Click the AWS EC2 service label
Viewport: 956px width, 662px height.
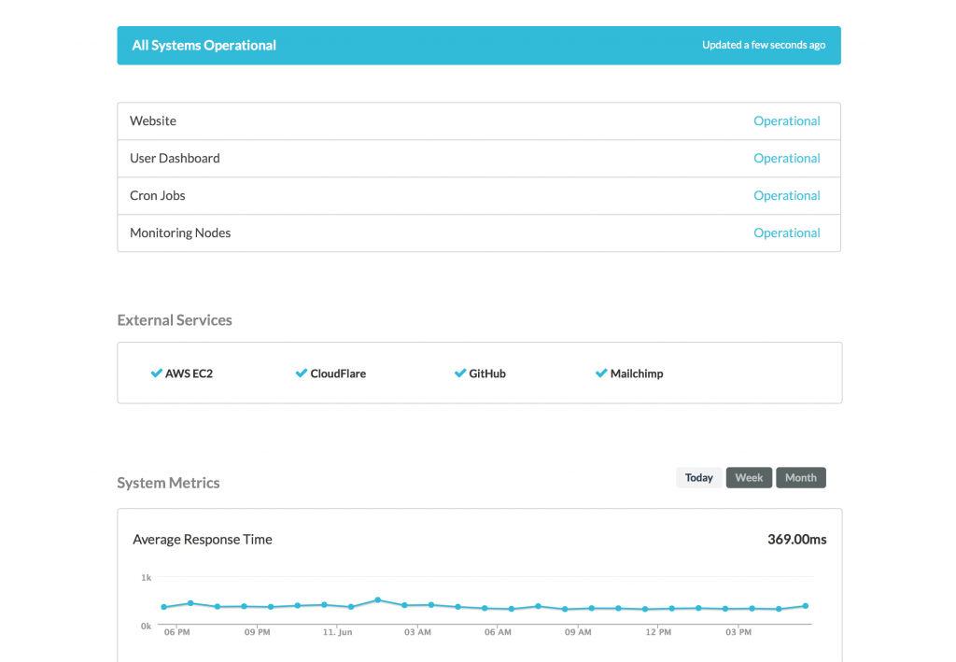click(x=189, y=373)
